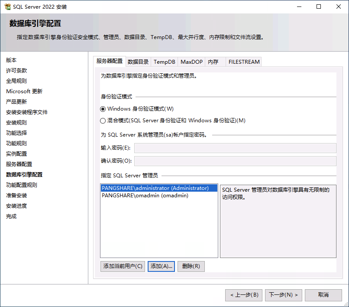Switch to the MaxDOP tab
The image size is (349, 307).
(x=191, y=62)
